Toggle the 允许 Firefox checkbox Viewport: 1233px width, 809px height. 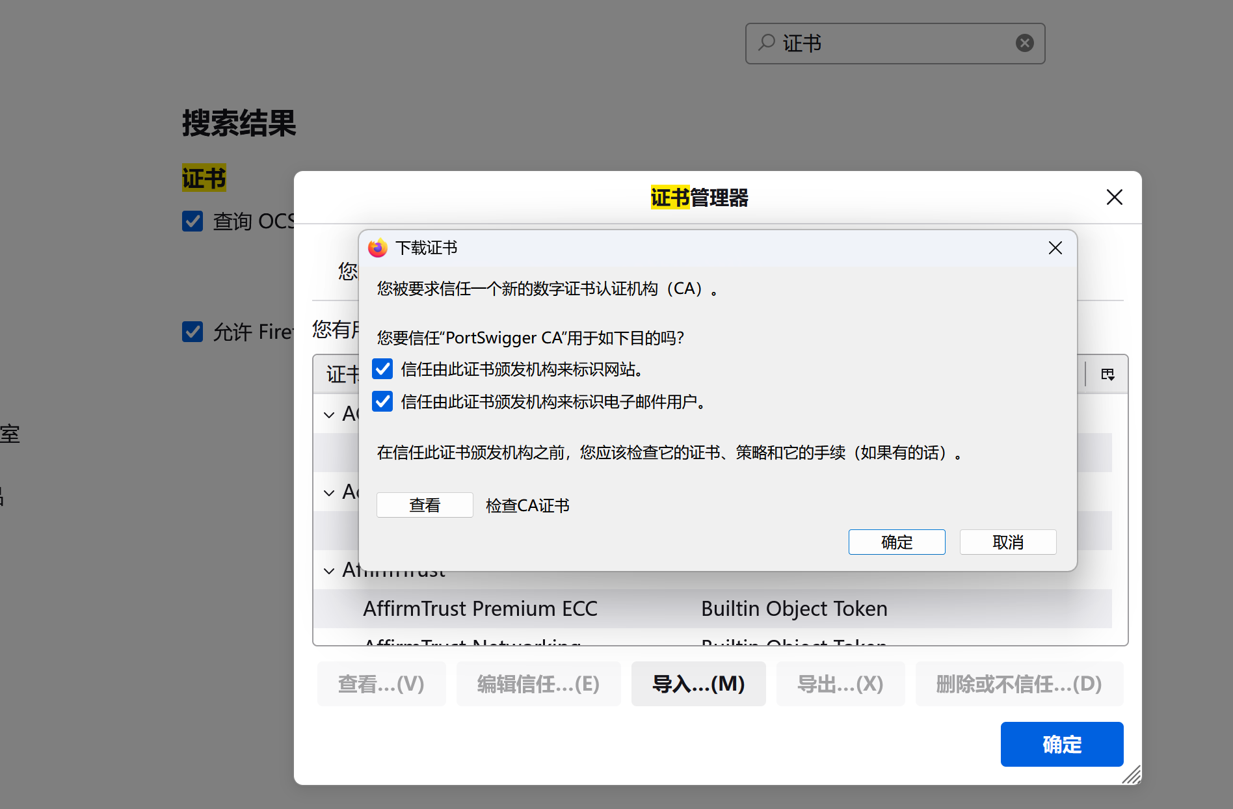click(x=192, y=332)
